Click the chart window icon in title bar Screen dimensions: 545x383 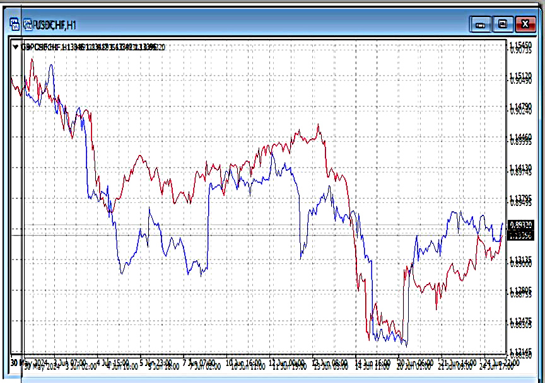tap(15, 25)
